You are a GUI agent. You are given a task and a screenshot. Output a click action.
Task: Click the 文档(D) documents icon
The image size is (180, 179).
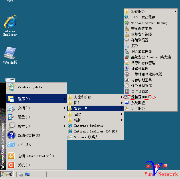[x=11, y=108]
